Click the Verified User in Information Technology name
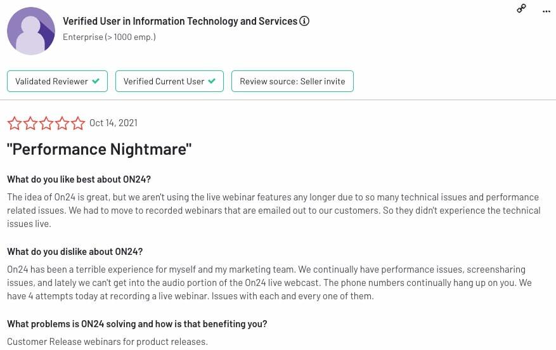This screenshot has width=556, height=350. [180, 22]
